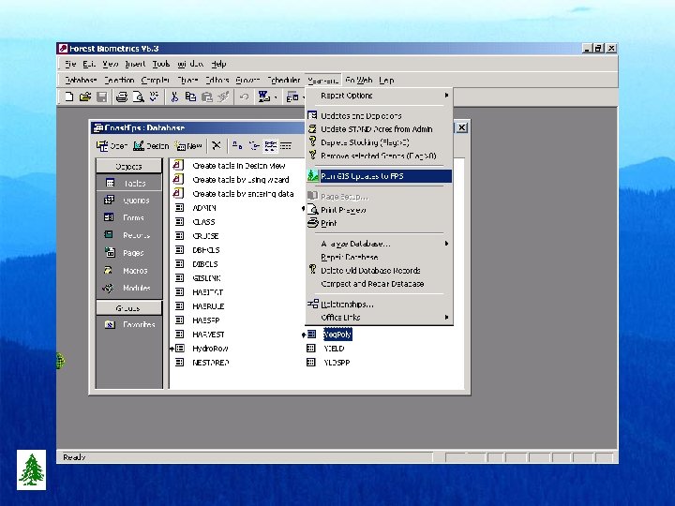Choose Delete Old Database Records

(x=380, y=270)
